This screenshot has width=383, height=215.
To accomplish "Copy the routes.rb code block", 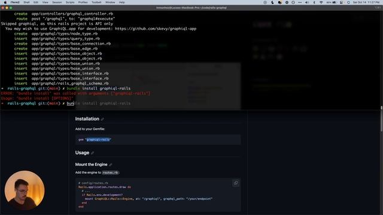I will [x=236, y=183].
